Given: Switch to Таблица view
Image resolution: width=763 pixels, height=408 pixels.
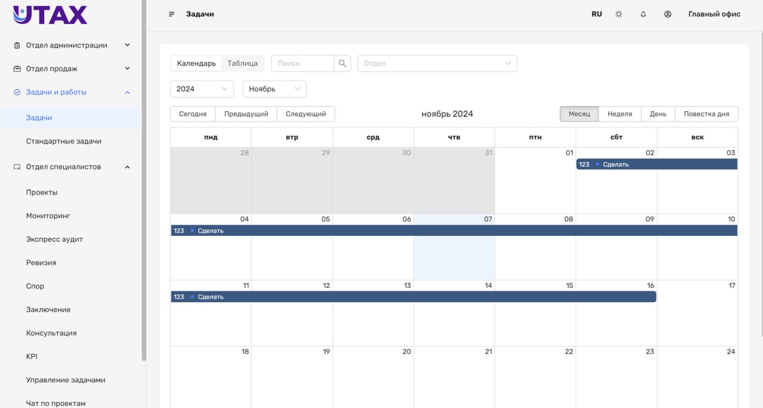Looking at the screenshot, I should pos(243,63).
